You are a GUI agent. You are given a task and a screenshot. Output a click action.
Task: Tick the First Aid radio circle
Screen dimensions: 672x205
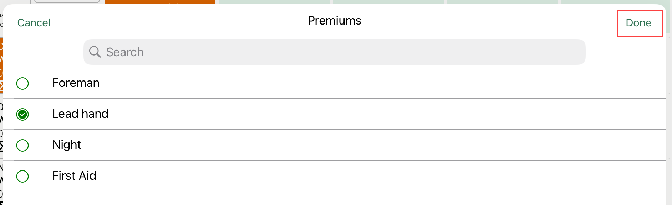22,176
